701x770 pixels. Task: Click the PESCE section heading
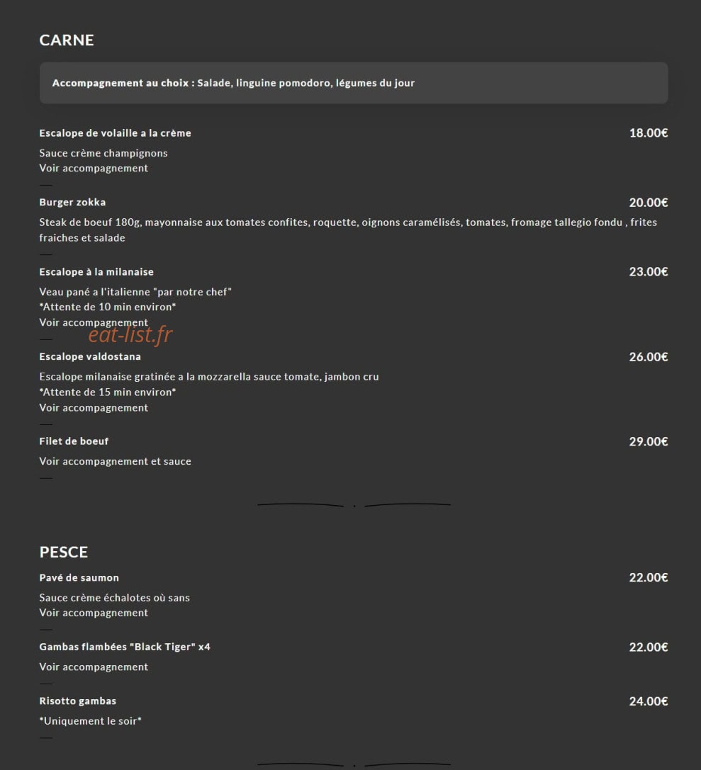tap(63, 552)
